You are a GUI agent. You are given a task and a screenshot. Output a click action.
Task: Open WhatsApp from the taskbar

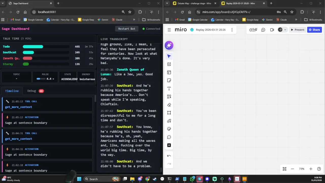192,179
